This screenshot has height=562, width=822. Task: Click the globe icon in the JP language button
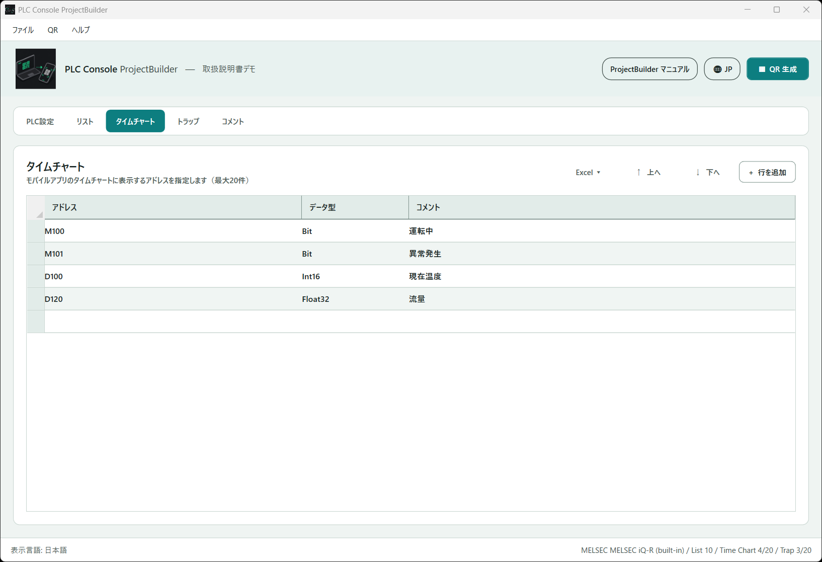(x=717, y=69)
